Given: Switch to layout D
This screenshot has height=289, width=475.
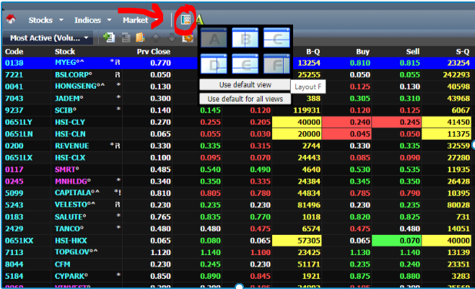Looking at the screenshot, I should pyautogui.click(x=214, y=65).
